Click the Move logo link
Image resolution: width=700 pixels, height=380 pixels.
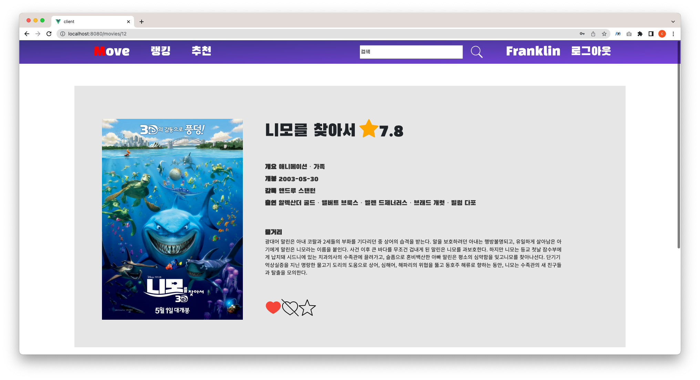[x=112, y=51]
